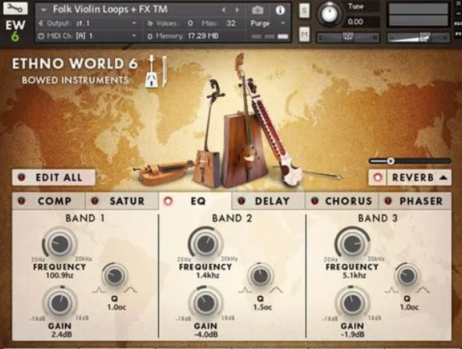Viewport: 462px width, 349px height.
Task: Click Band 3 Gain knob
Action: 352,302
